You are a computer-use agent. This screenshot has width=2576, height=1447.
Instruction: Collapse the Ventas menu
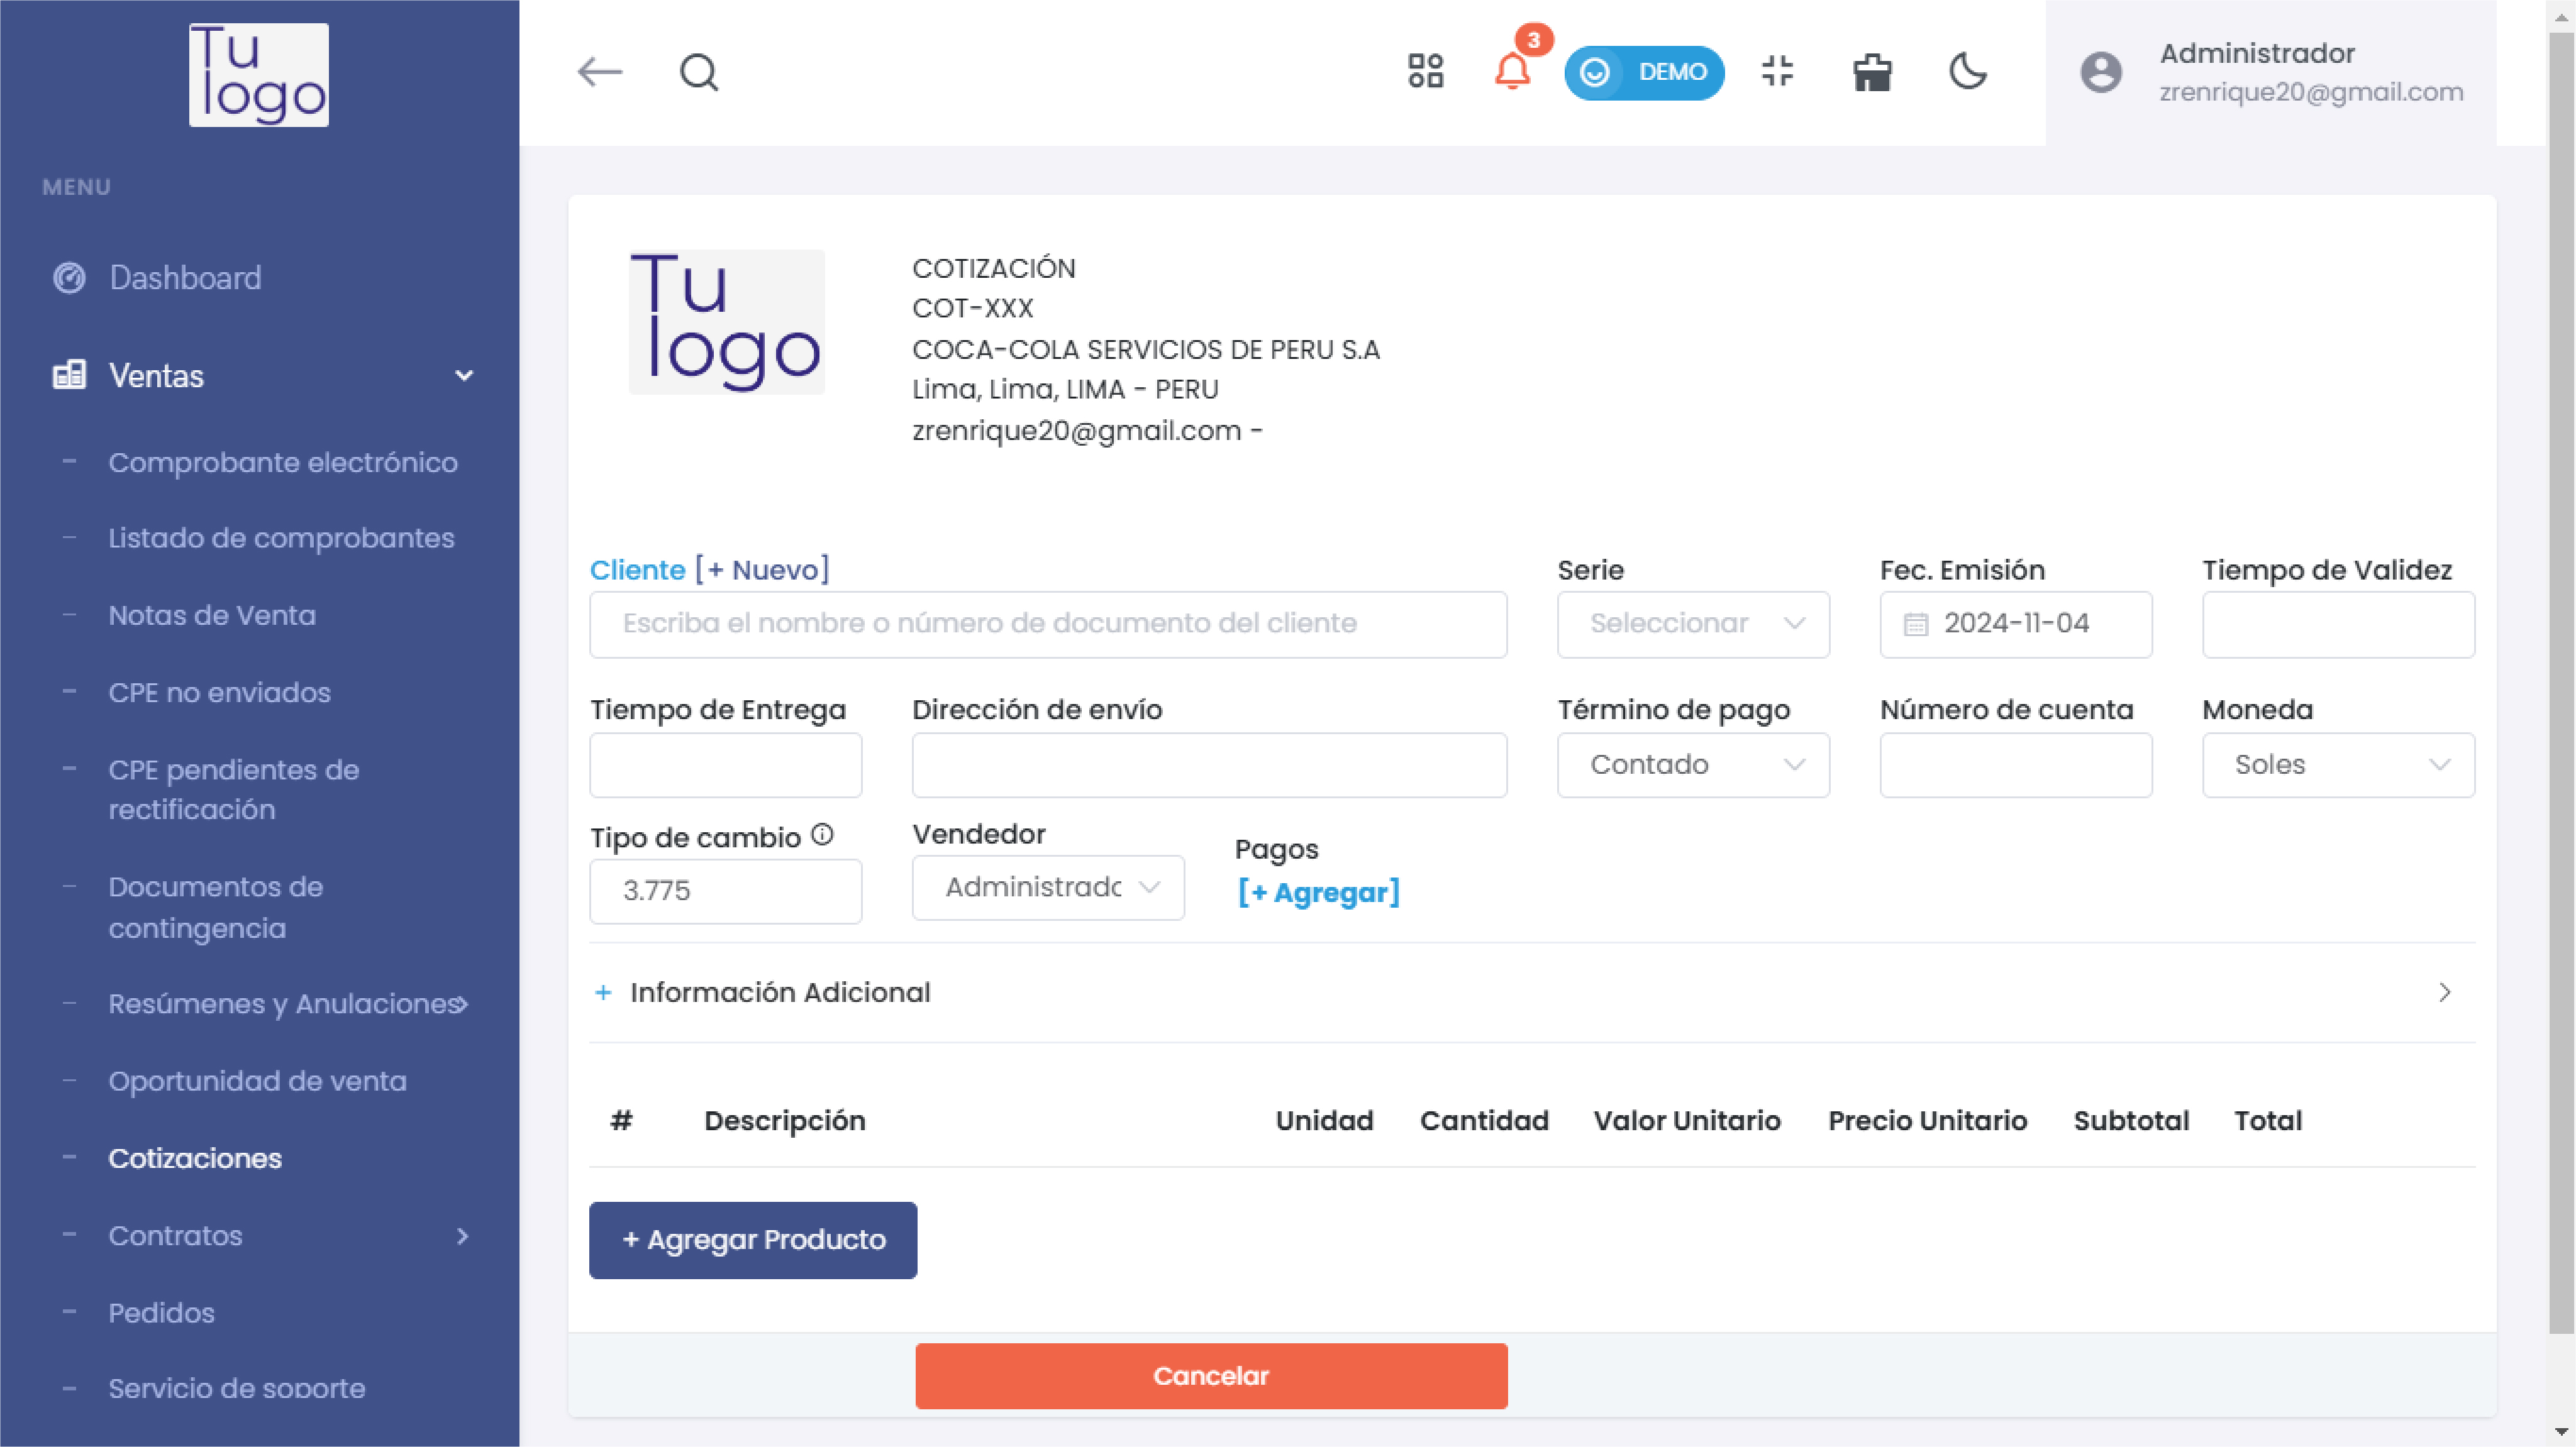463,376
